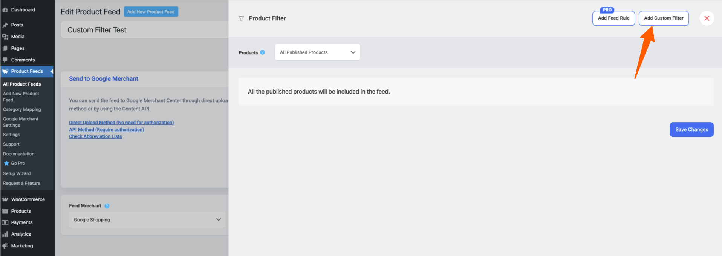The width and height of the screenshot is (722, 256).
Task: Click the Media library icon
Action: [5, 37]
